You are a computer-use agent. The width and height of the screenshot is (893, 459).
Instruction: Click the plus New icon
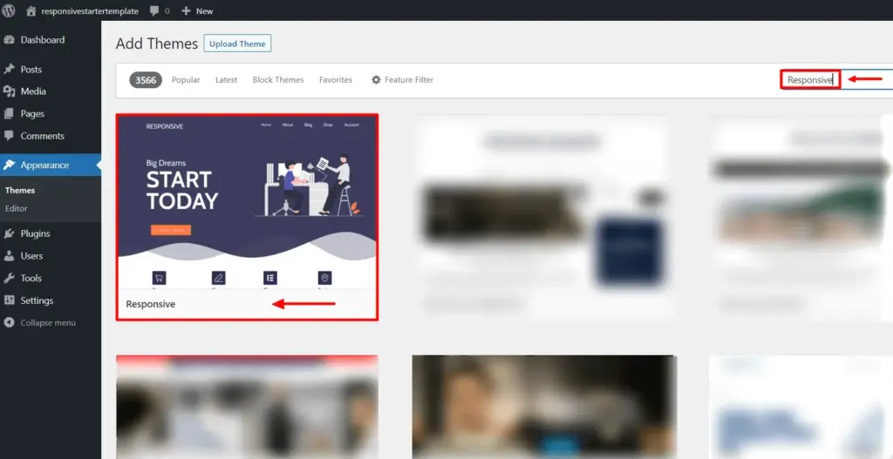pos(185,11)
